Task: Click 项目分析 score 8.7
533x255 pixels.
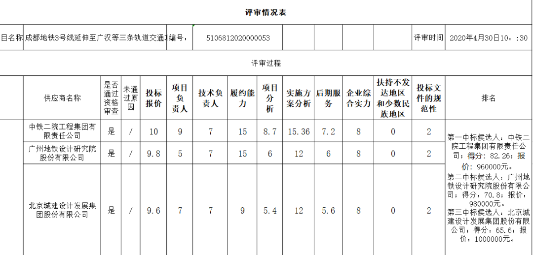Action: (270, 131)
